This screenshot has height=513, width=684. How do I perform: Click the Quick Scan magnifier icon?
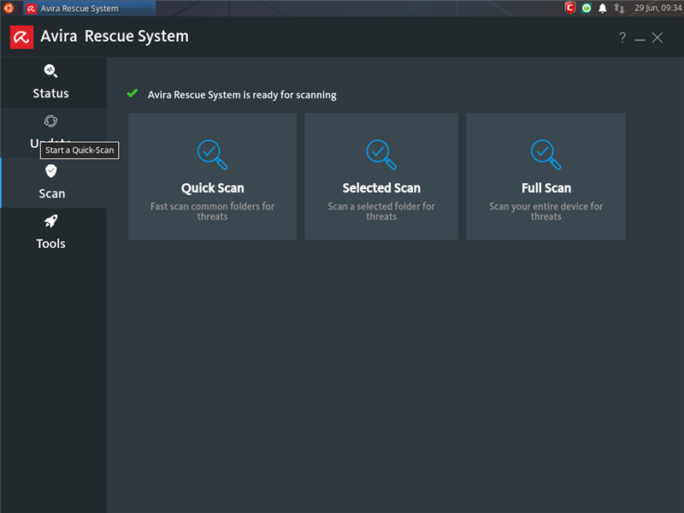point(212,155)
